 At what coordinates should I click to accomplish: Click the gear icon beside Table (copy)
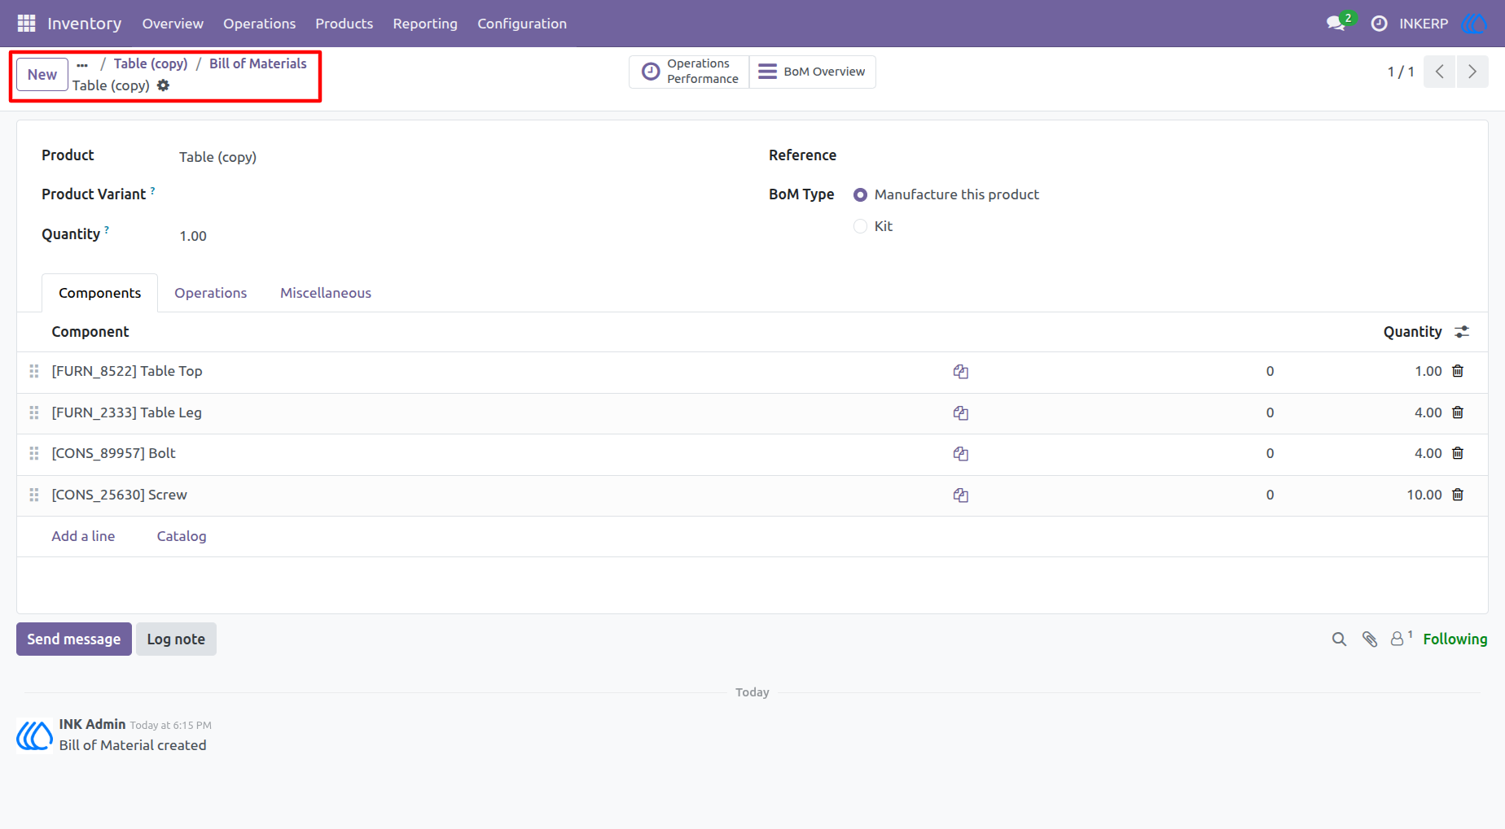coord(163,85)
